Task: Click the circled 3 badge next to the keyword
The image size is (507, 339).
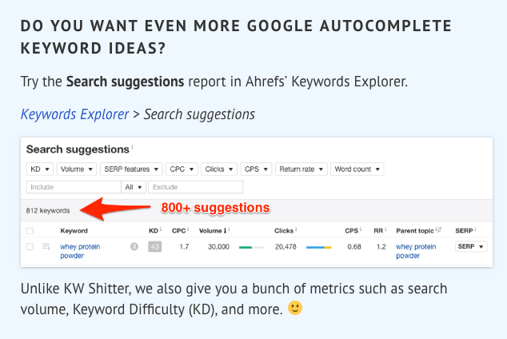Action: click(134, 247)
